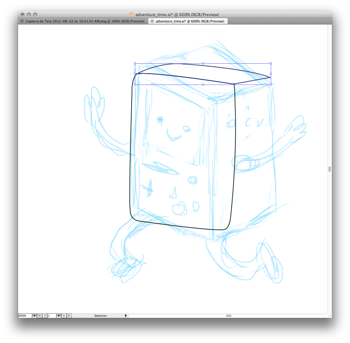Jump to the last artboard
350x343 pixels.
coord(69,316)
